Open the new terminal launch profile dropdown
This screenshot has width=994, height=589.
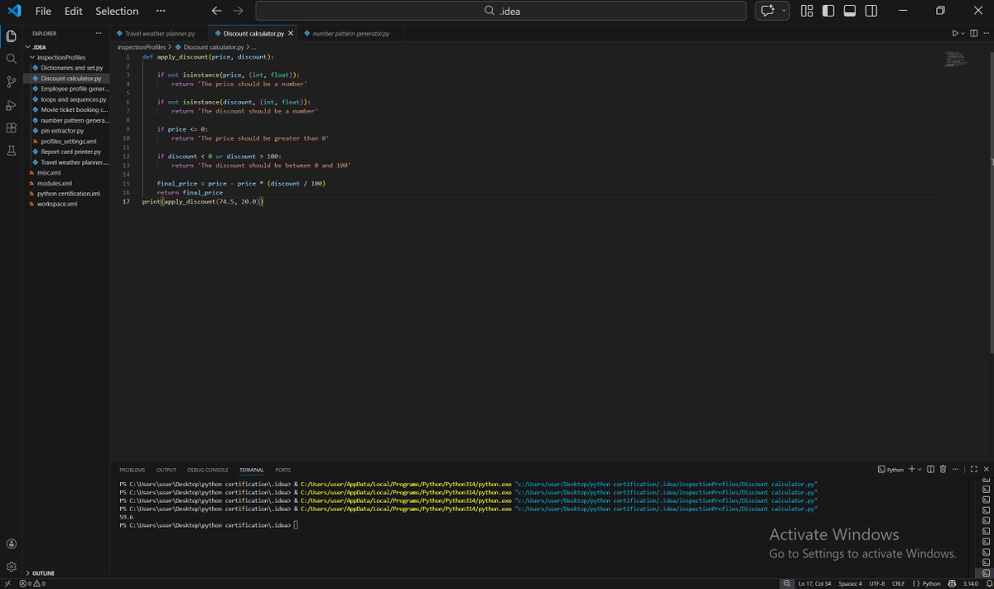pos(919,470)
